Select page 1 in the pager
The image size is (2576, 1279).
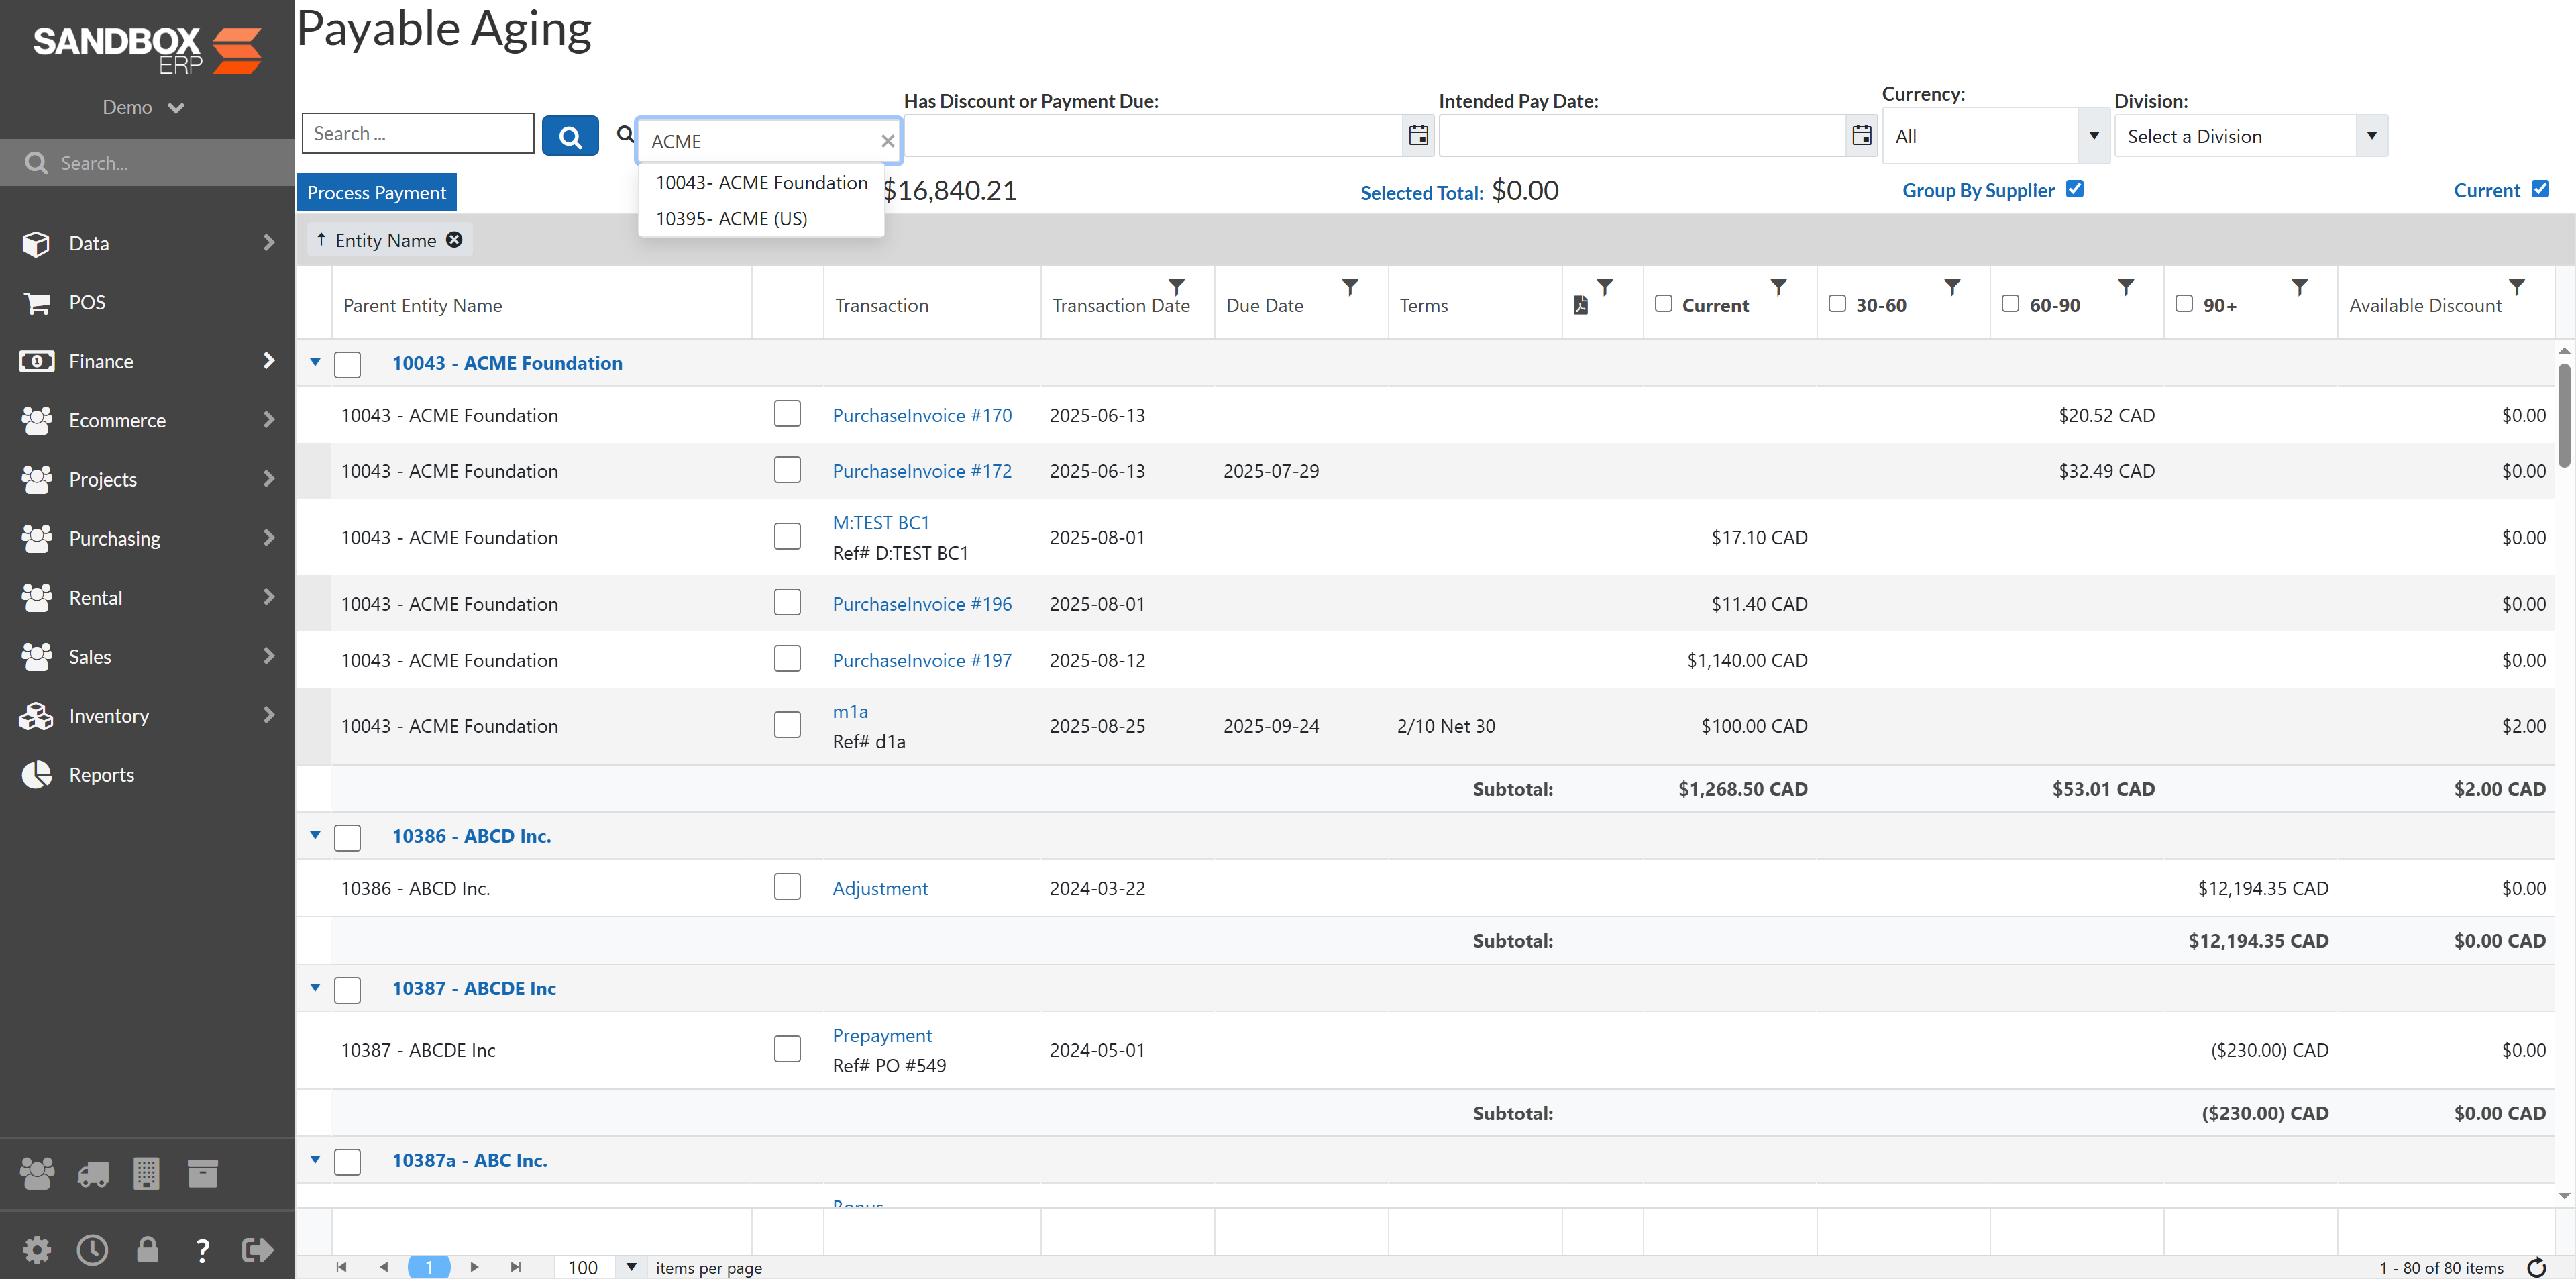[x=429, y=1267]
